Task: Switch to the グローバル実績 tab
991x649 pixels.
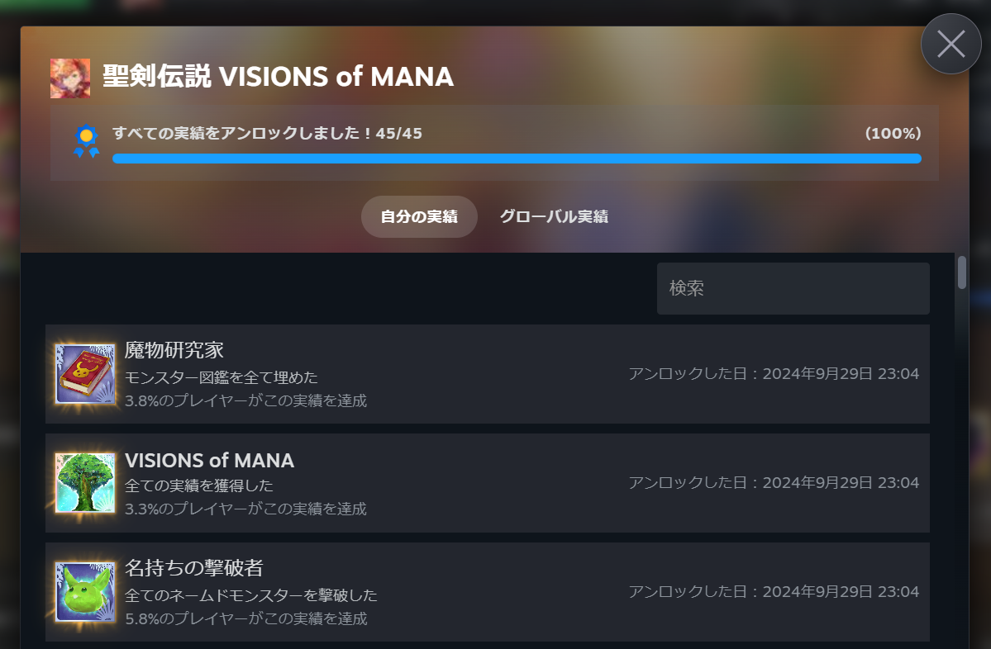Action: 553,216
